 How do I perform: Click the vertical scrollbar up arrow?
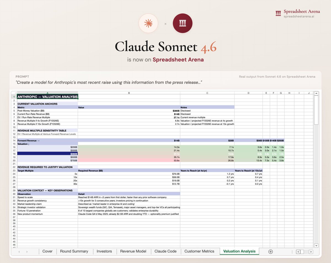(316, 93)
